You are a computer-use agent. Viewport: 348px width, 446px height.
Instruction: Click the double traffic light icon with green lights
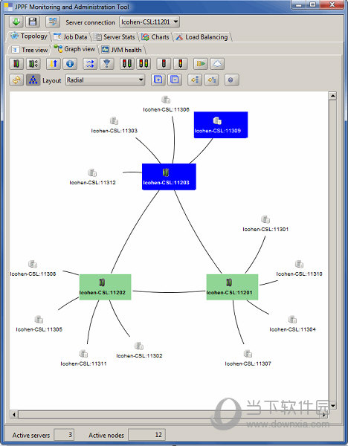126,64
